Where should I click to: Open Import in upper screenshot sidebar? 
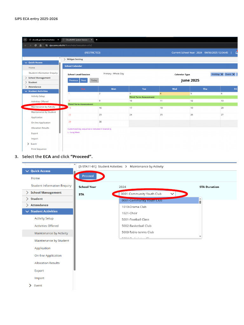pos(34,139)
